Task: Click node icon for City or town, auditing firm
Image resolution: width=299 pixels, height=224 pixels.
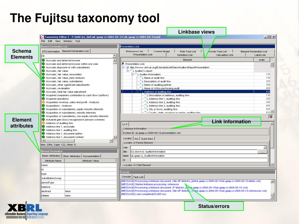Action: (146, 109)
